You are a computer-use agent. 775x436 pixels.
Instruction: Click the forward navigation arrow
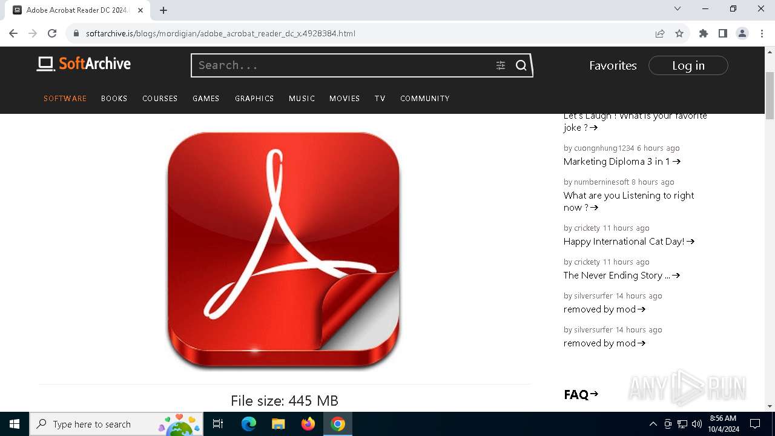33,33
